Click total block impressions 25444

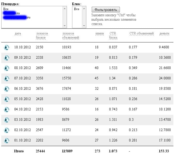click(40, 151)
